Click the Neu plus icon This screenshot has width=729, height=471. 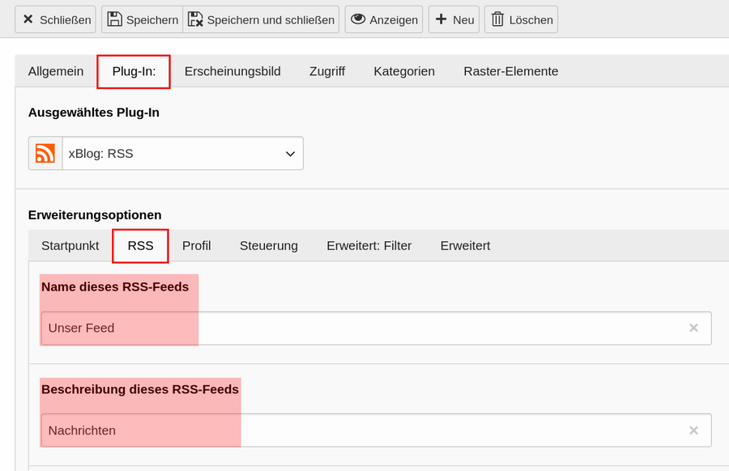pos(441,19)
